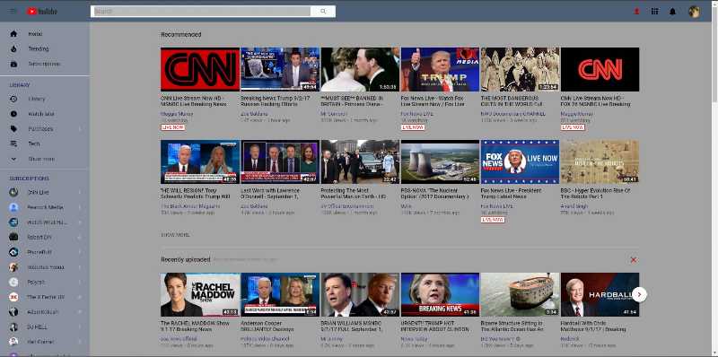Open the Fox News LIVE NOW thumbnail
The image size is (718, 357).
pyautogui.click(x=520, y=161)
